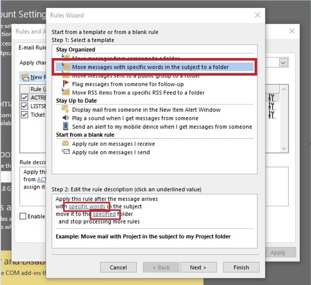Tick the Enable checkbox below rule description
311x285 pixels.
pyautogui.click(x=23, y=216)
